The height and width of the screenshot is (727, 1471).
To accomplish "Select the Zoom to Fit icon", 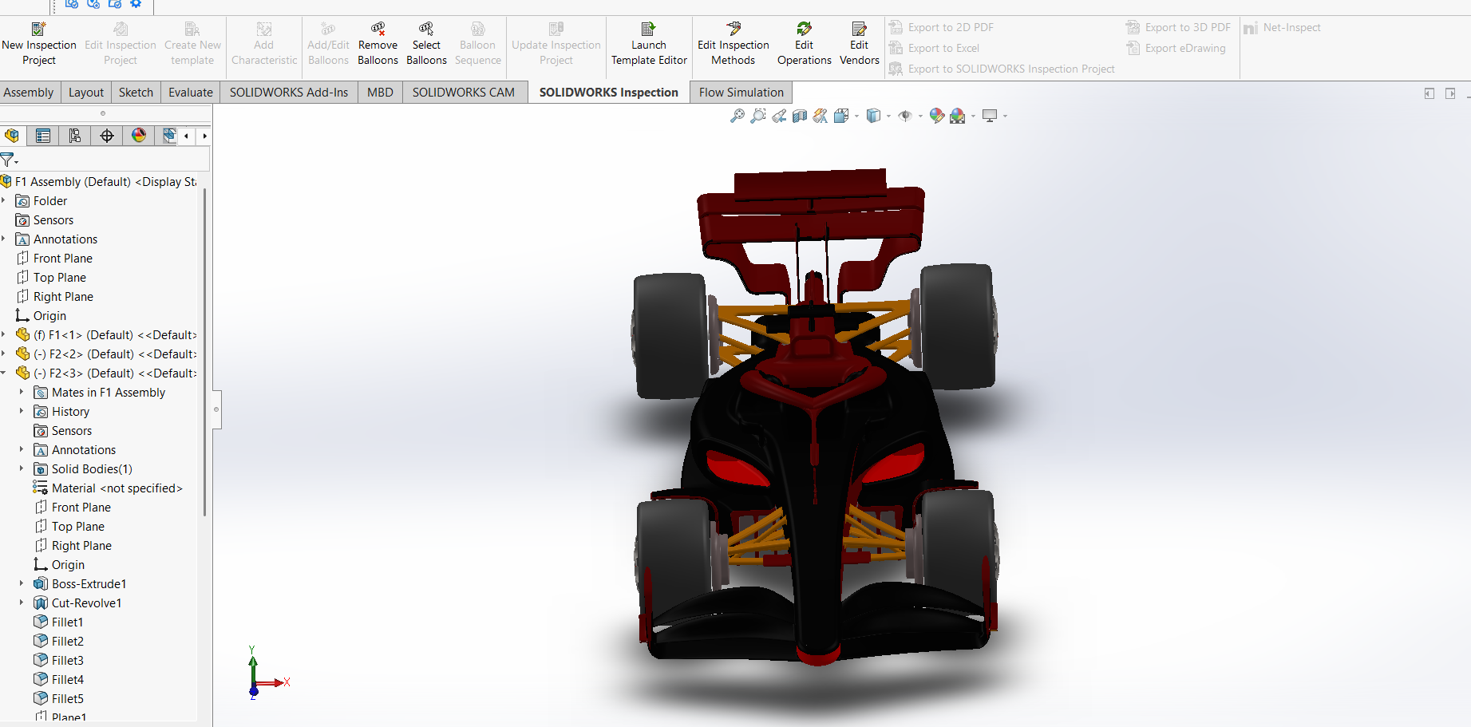I will point(737,116).
